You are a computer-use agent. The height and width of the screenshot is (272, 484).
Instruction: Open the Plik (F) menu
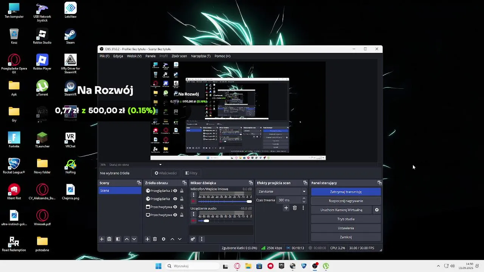[104, 56]
